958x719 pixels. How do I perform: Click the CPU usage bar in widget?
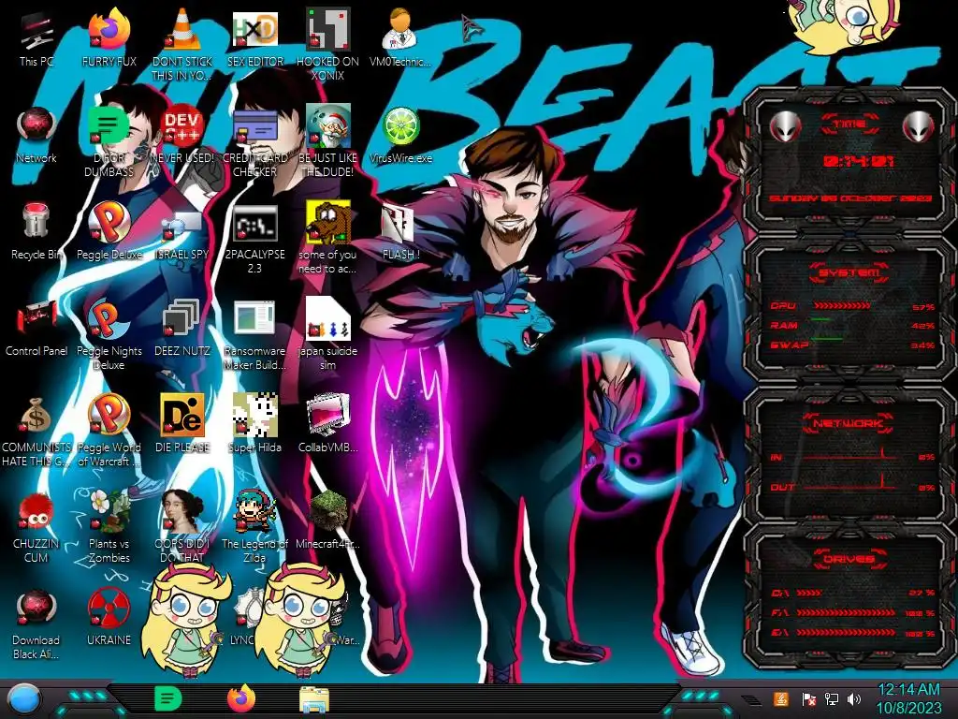[841, 305]
